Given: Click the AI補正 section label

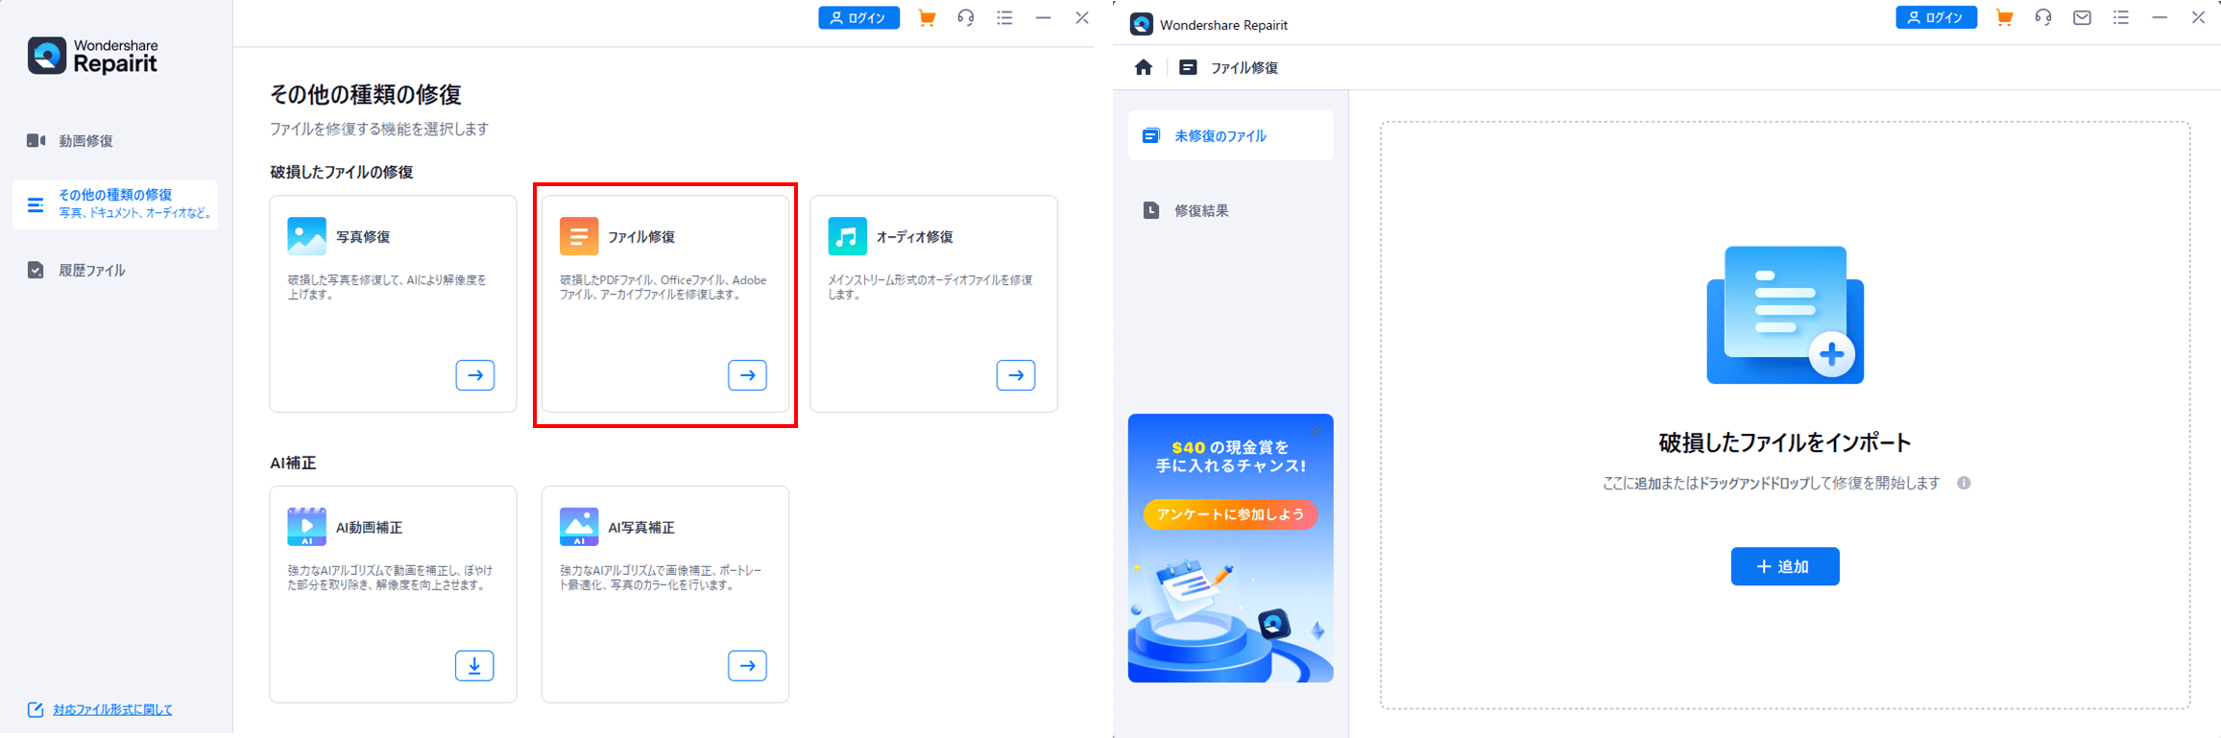Looking at the screenshot, I should (x=293, y=463).
